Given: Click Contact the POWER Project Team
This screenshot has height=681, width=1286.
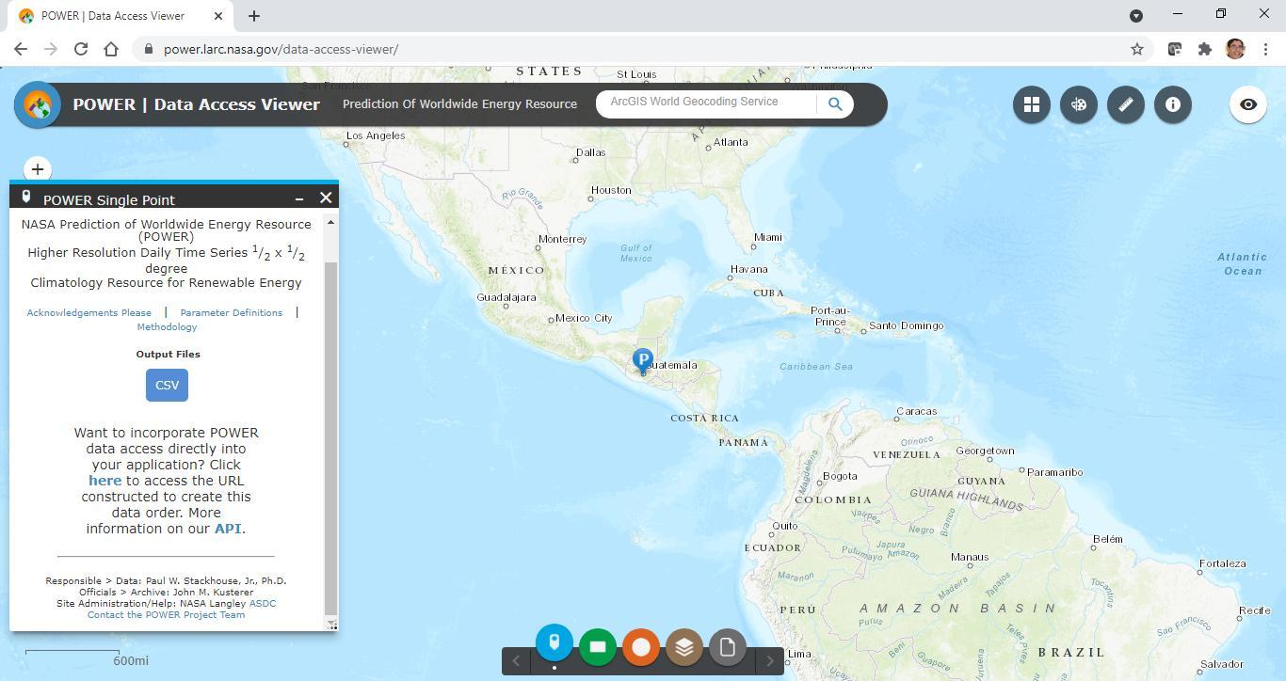Looking at the screenshot, I should pos(166,615).
